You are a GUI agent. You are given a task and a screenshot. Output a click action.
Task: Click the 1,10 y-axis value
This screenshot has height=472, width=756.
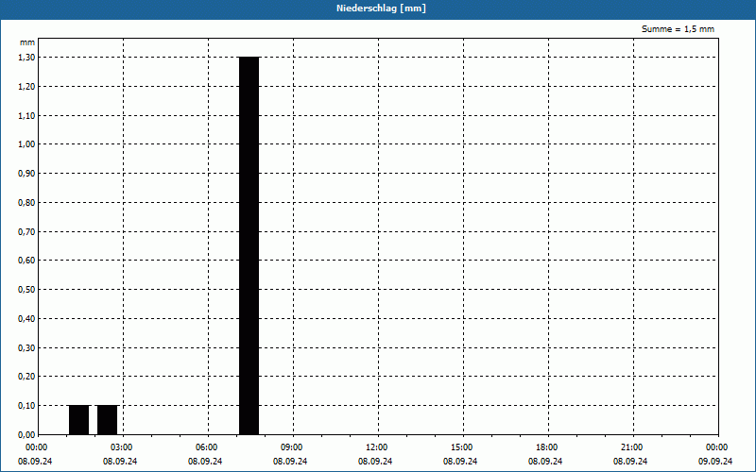coord(26,115)
